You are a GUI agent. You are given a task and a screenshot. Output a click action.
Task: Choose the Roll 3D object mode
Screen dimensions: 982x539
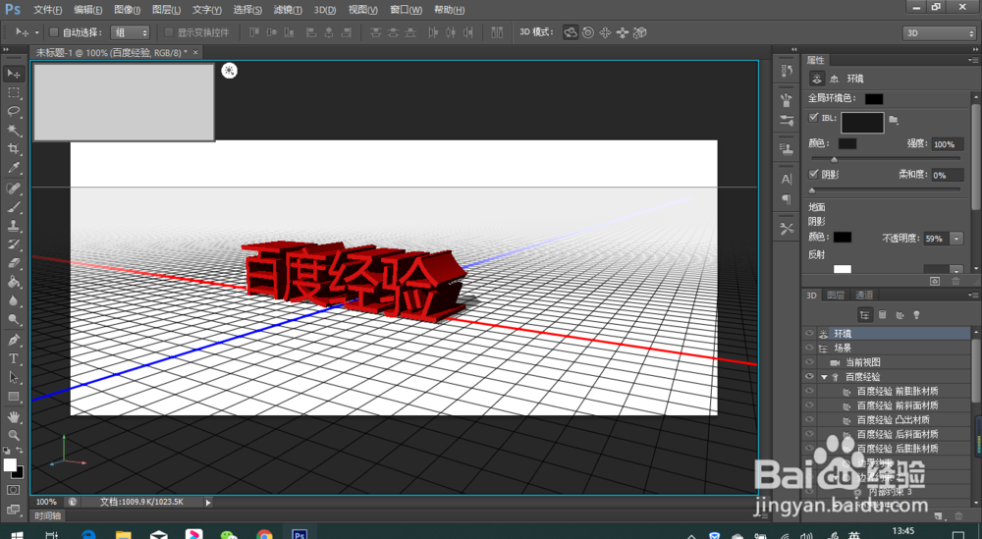click(x=588, y=32)
